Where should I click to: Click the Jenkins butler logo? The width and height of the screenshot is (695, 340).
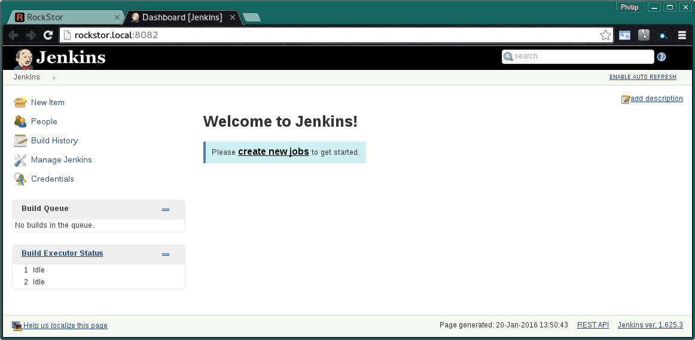[24, 59]
